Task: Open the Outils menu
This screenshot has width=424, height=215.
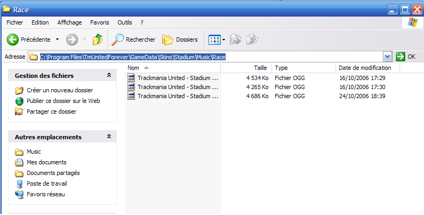Action: point(125,22)
